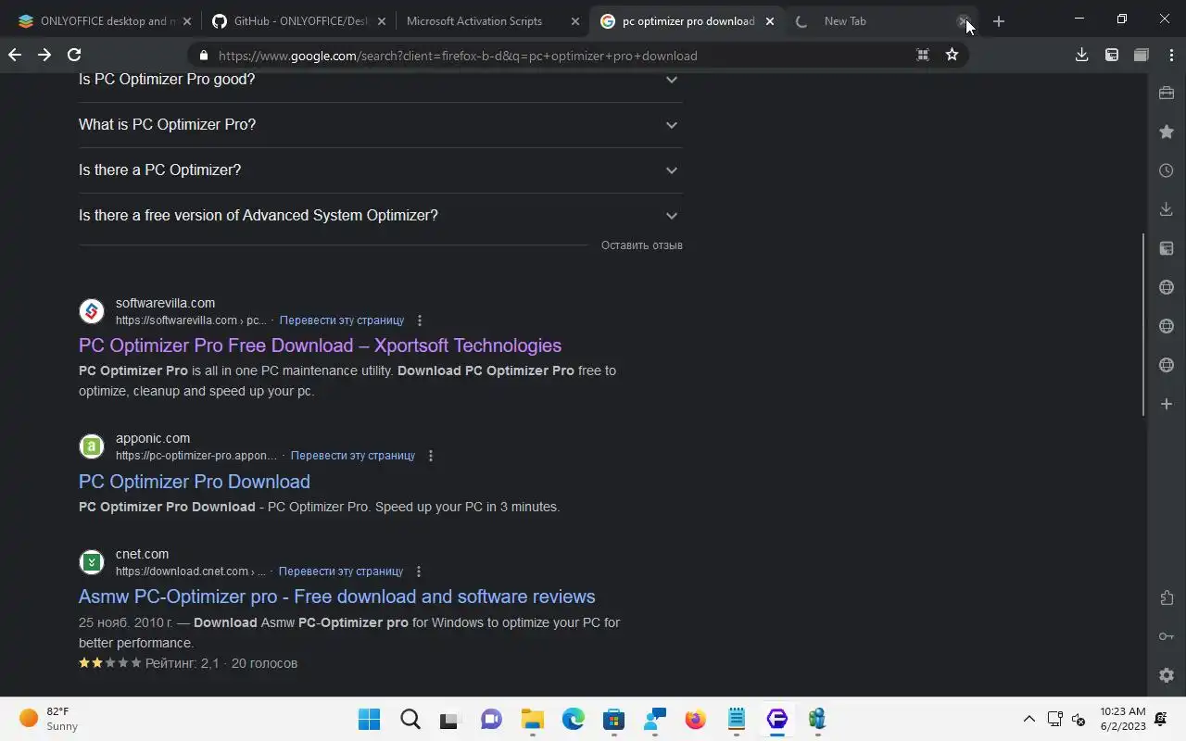Show hidden system tray icons chevron
The width and height of the screenshot is (1186, 741).
1028,719
